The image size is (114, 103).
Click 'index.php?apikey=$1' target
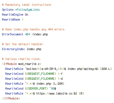[83, 69]
